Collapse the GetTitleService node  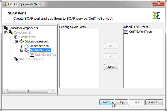(21, 50)
